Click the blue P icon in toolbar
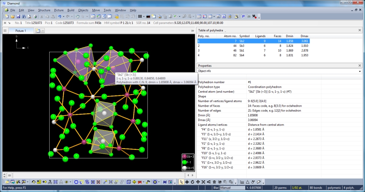 pos(243,17)
